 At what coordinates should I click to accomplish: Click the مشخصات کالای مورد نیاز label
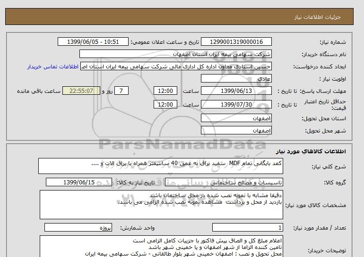click(x=315, y=205)
